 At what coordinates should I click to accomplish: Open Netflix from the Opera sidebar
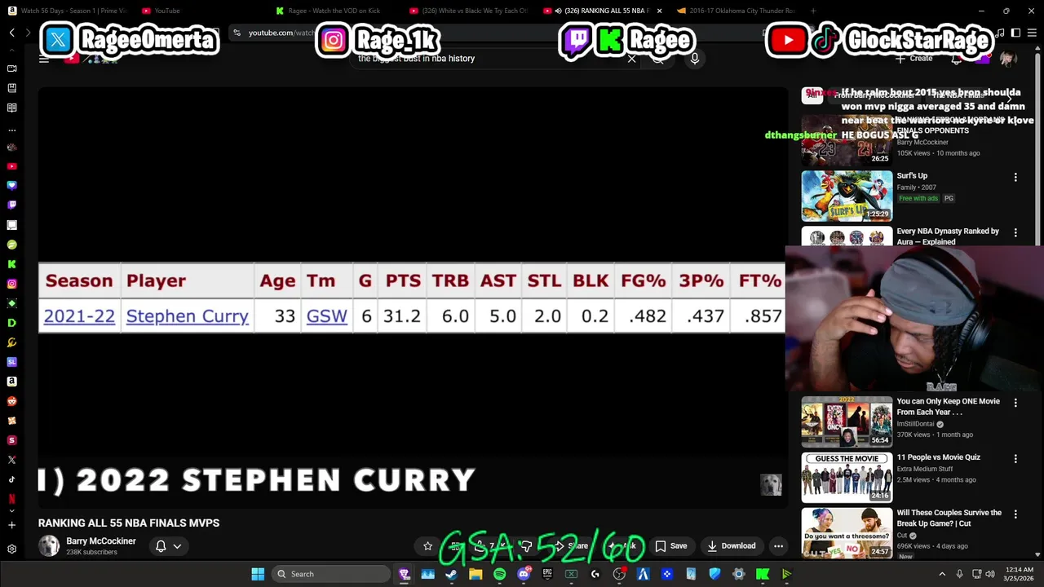click(11, 499)
